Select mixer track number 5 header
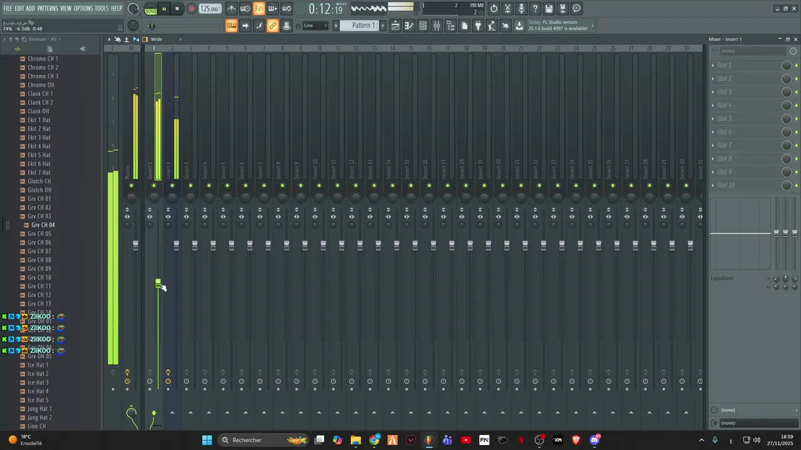801x450 pixels. [227, 48]
